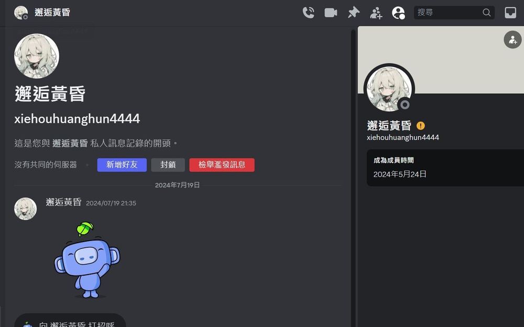Click the Wumpus waving sticker
Screen dimensions: 524x327
click(x=86, y=259)
